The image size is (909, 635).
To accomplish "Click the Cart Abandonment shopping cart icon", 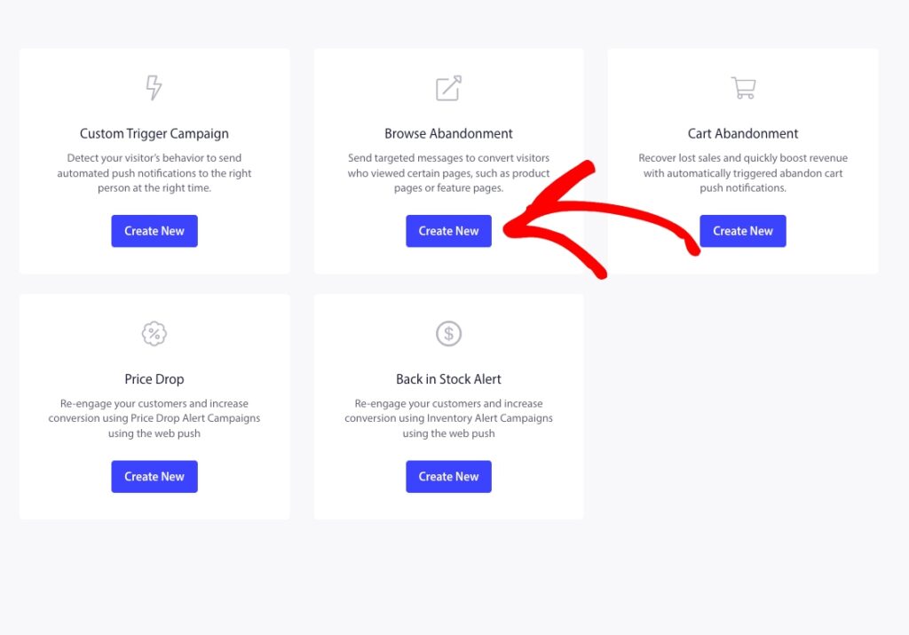I will pyautogui.click(x=743, y=88).
